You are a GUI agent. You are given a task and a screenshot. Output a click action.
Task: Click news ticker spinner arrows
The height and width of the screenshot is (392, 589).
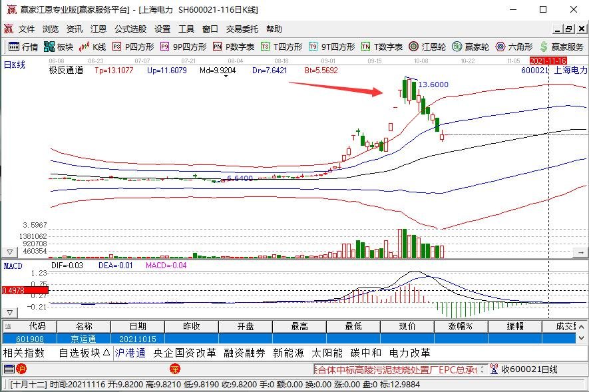click(482, 369)
